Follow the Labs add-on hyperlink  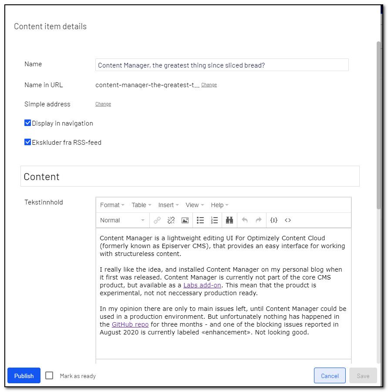202,285
